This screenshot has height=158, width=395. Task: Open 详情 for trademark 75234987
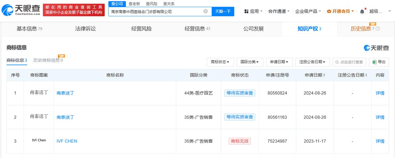pyautogui.click(x=380, y=141)
